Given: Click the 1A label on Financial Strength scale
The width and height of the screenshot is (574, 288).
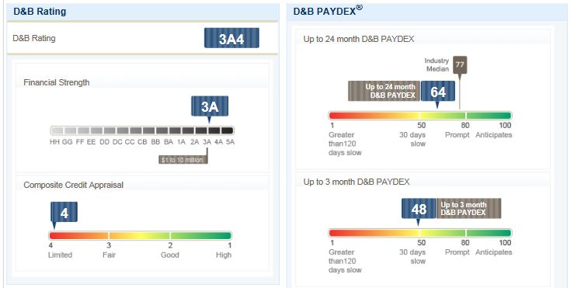Looking at the screenshot, I should coord(181,142).
